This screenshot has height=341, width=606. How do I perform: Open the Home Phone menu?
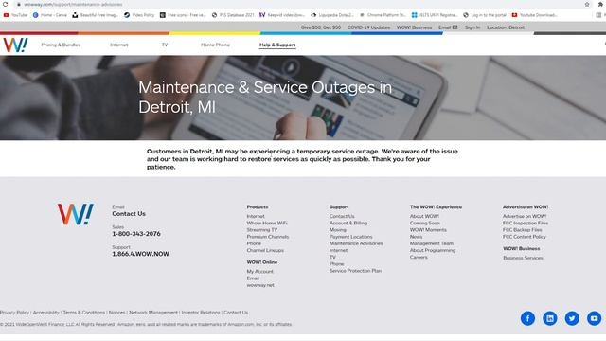[x=215, y=45]
